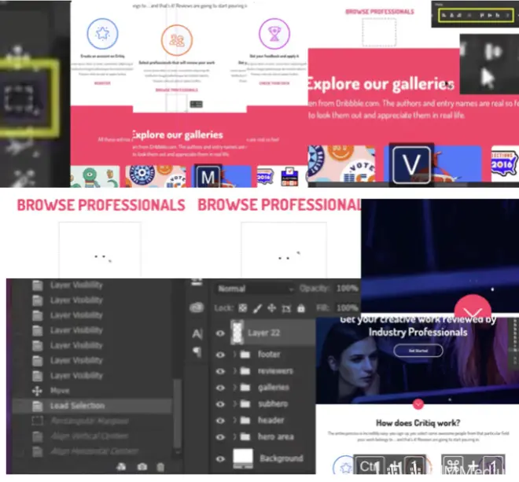
Task: Hide the footer group layer
Action: pos(220,355)
